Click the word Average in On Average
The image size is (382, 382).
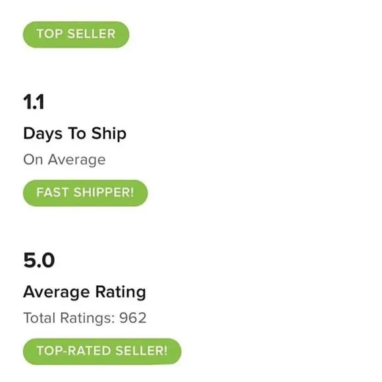[77, 160]
